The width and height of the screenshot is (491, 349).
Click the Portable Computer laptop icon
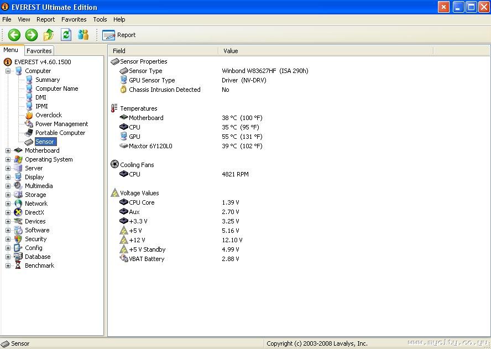(29, 133)
